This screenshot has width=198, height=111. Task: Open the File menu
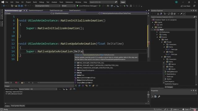coord(7,2)
